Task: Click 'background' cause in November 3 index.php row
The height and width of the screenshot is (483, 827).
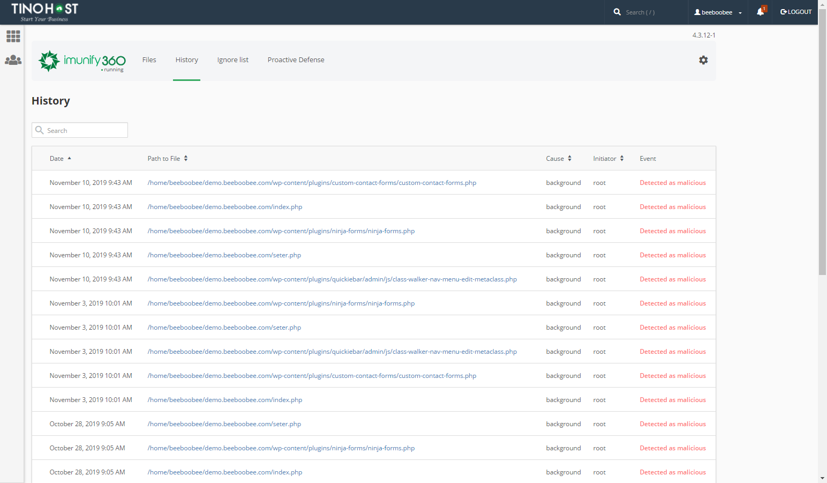Action: [563, 400]
